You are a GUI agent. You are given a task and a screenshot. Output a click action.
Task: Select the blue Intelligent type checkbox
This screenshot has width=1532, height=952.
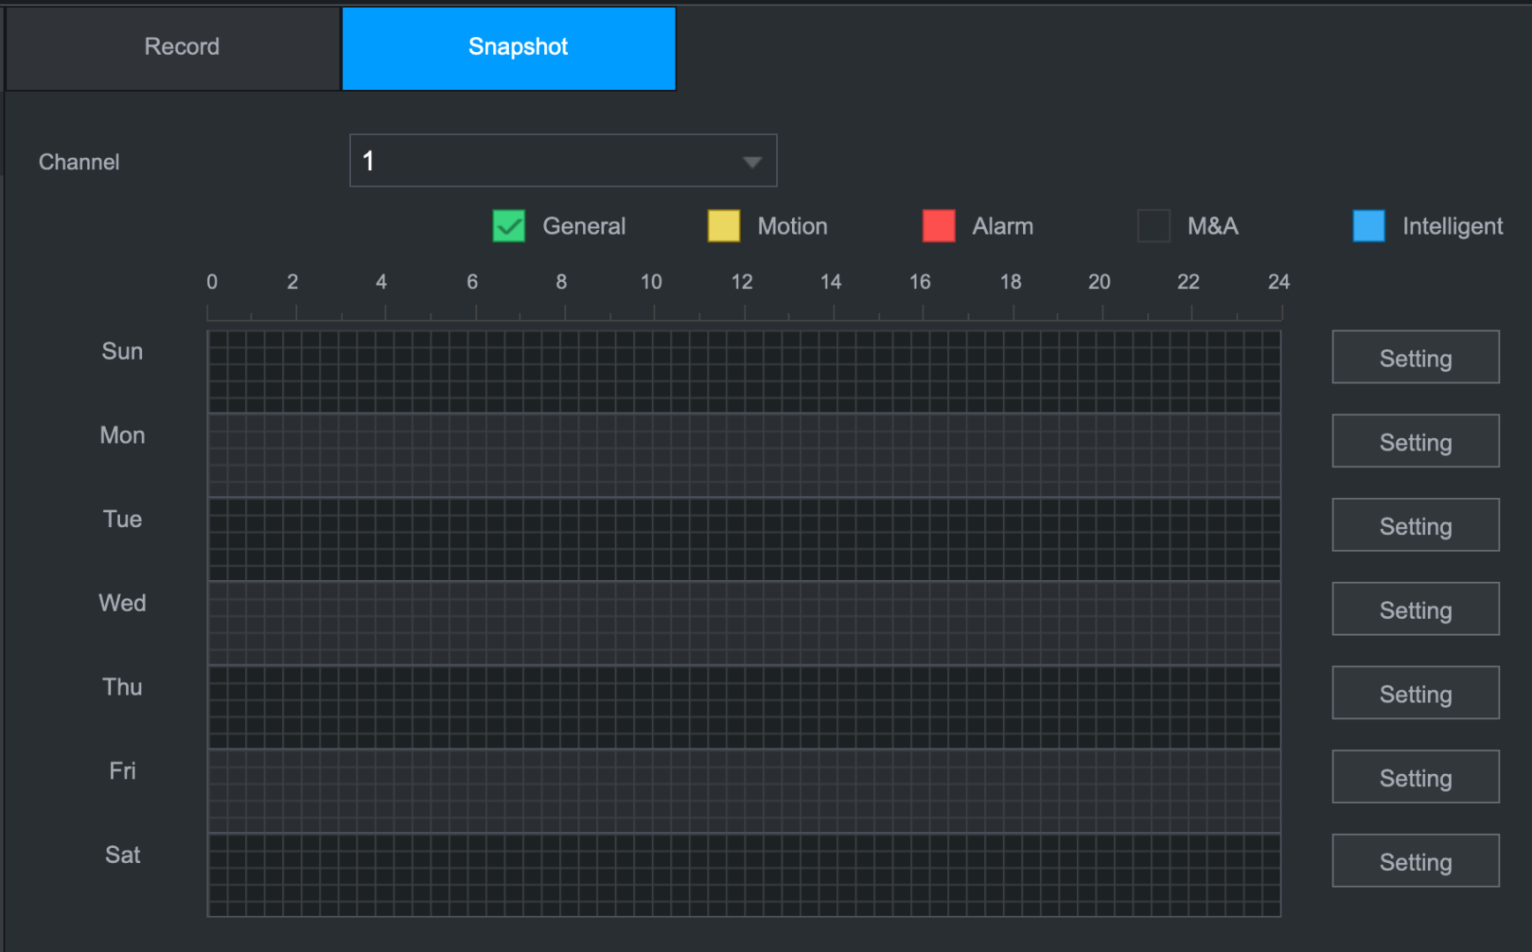(1369, 226)
